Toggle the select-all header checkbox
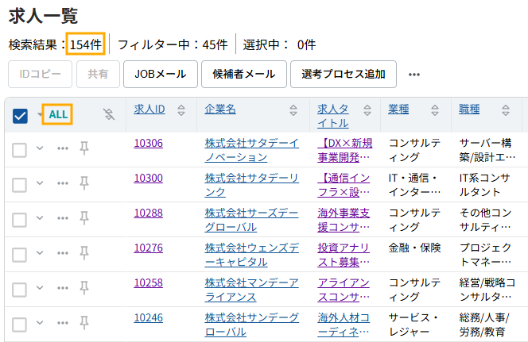Image resolution: width=528 pixels, height=342 pixels. 20,116
